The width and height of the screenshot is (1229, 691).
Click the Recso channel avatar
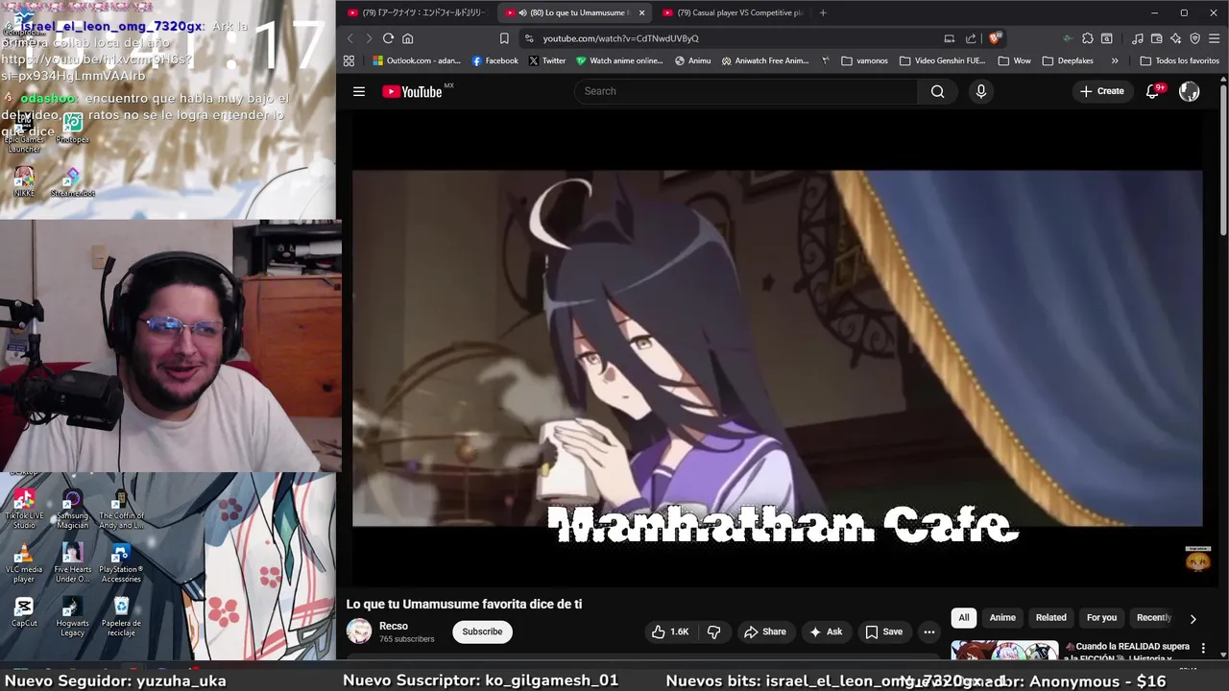(359, 631)
